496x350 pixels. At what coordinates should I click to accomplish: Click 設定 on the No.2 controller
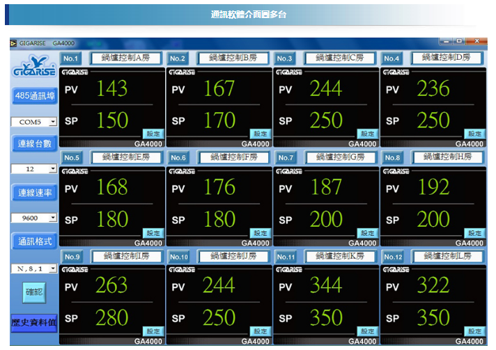click(x=261, y=134)
